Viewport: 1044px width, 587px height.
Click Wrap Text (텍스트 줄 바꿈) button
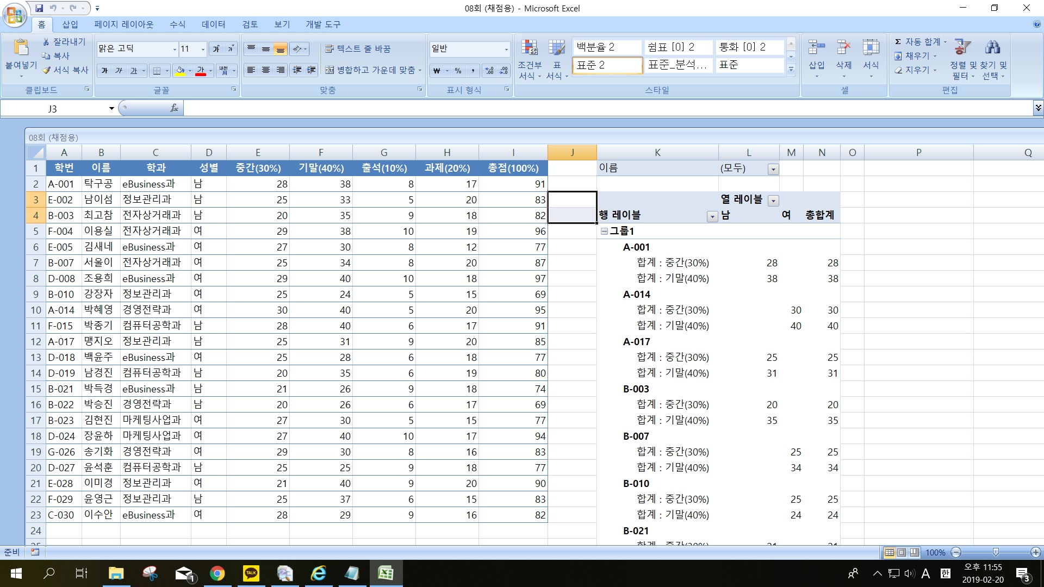click(358, 49)
